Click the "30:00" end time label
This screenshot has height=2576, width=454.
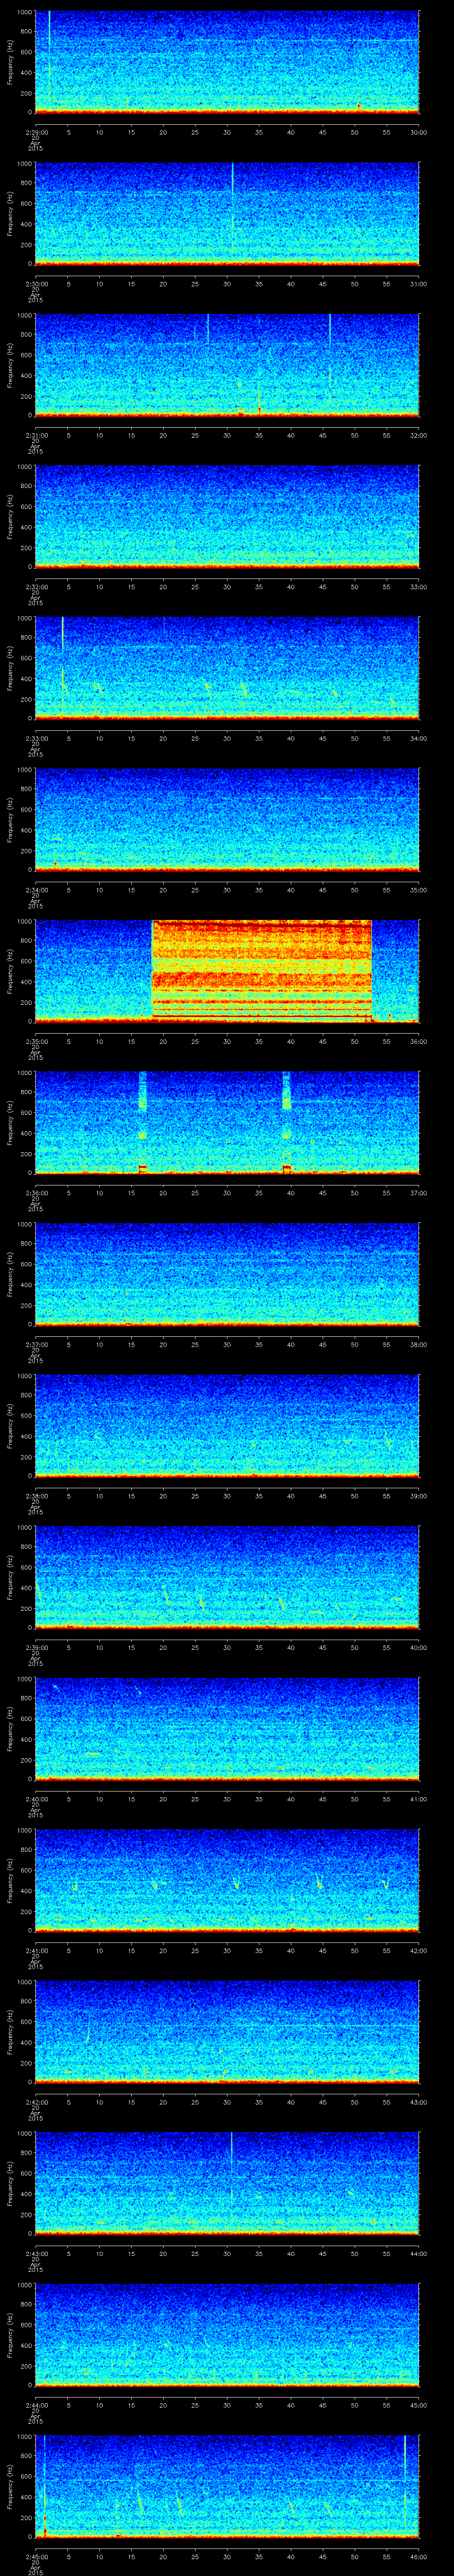click(418, 132)
